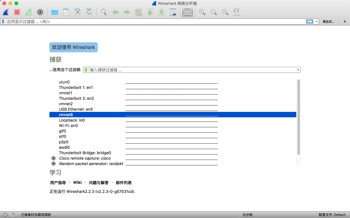Open the 表达式… expression builder
350x218 pixels.
click(x=328, y=21)
